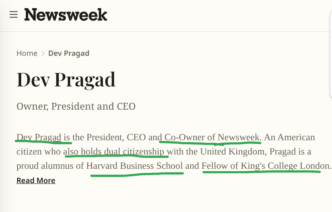Screen dimensions: 332x212
Task: Open the hamburger navigation menu
Action: click(13, 15)
